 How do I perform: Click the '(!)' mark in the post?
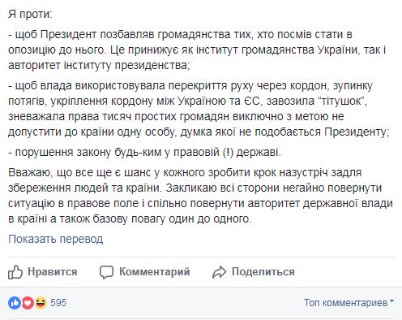coord(229,153)
